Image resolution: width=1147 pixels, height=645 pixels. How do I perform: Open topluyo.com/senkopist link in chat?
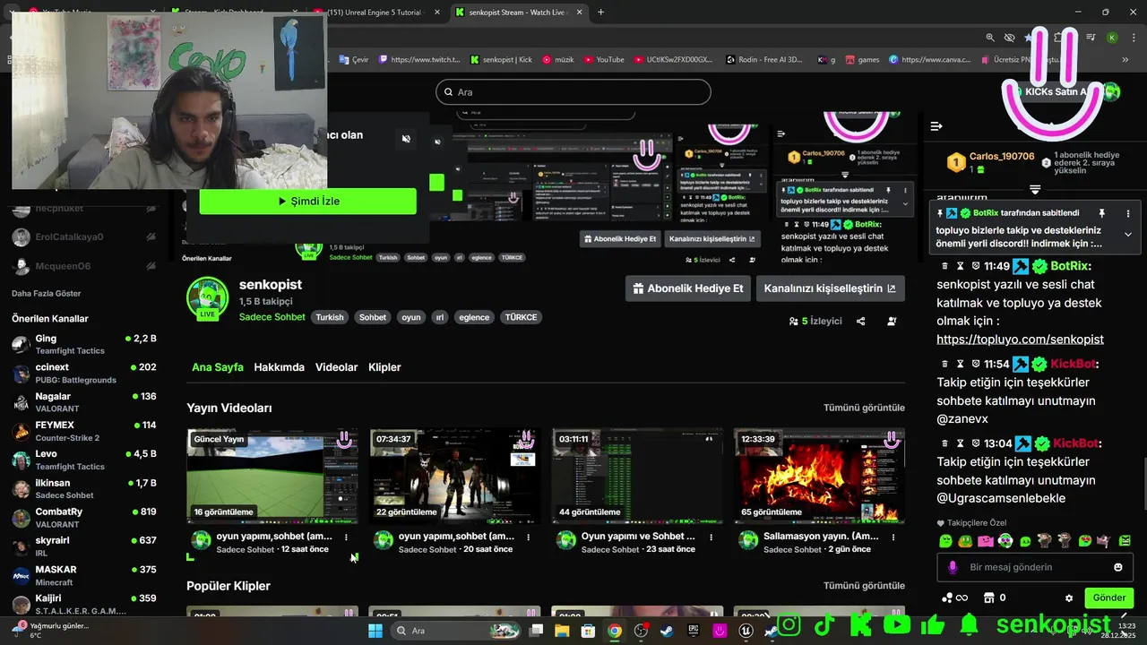[1020, 339]
